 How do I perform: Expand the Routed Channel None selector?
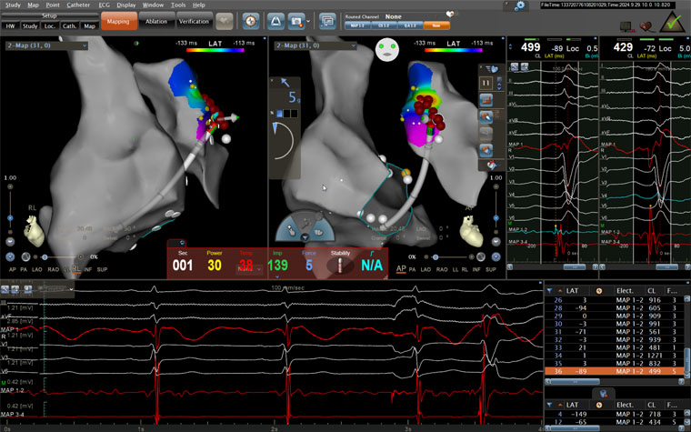(x=395, y=15)
